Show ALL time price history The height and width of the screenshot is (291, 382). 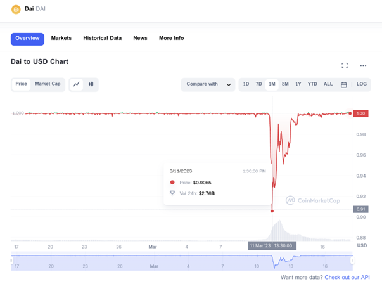328,84
